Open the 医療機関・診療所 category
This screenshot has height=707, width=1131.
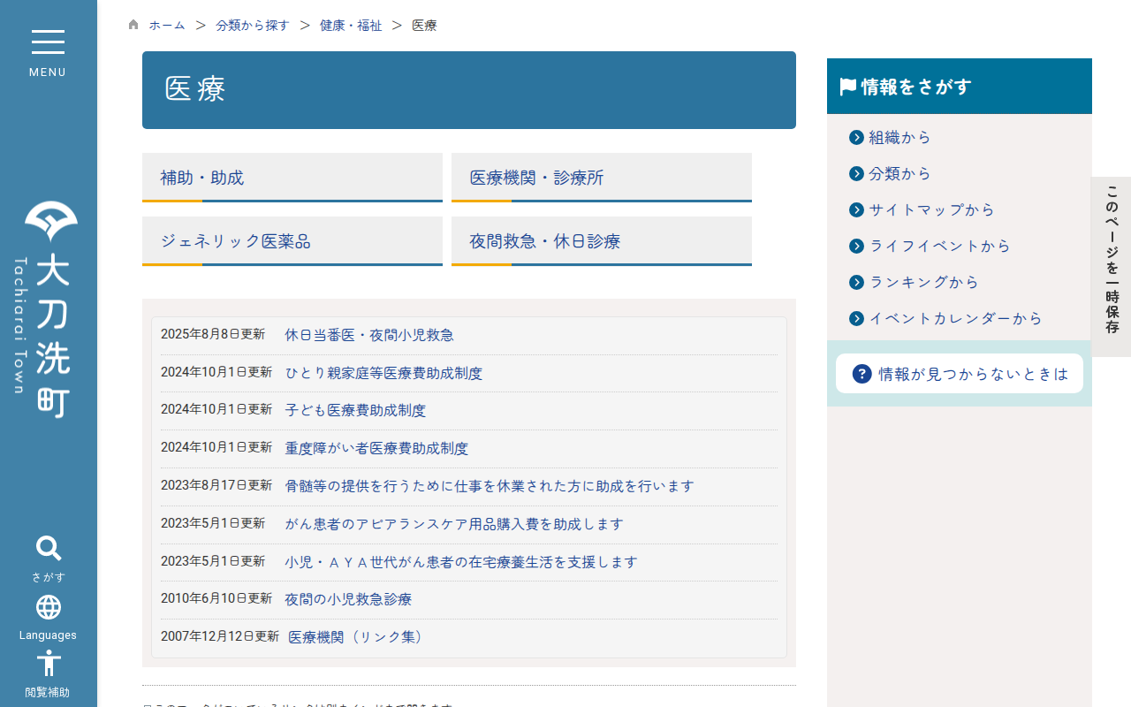click(602, 178)
